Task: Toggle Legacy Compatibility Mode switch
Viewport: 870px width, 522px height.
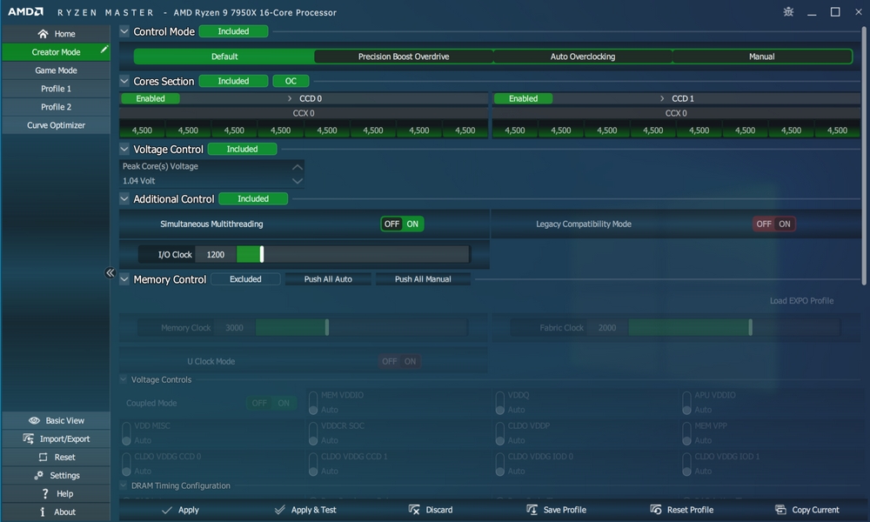Action: click(x=774, y=224)
